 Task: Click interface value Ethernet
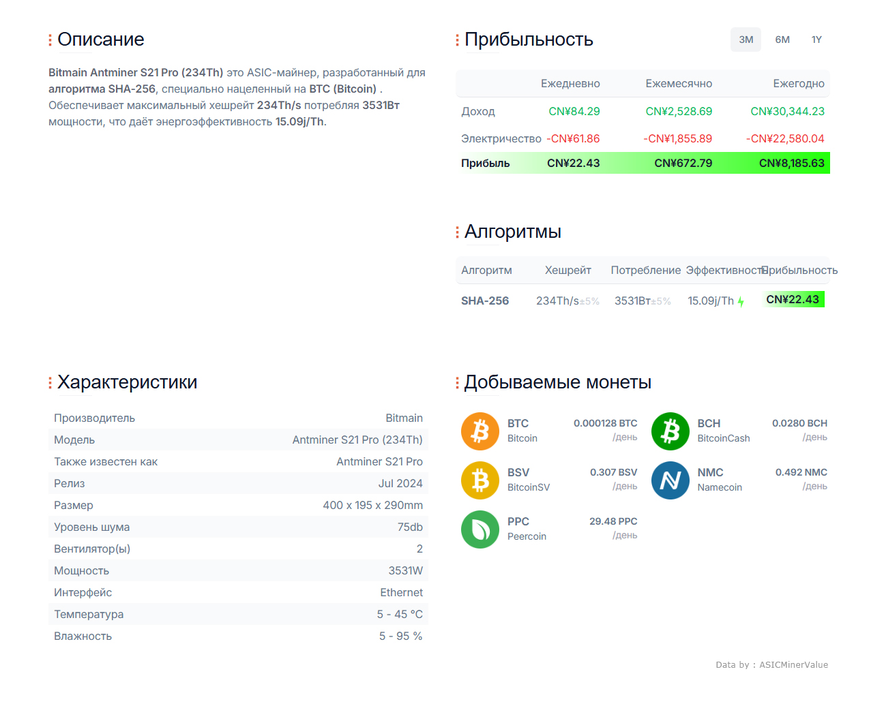click(401, 592)
